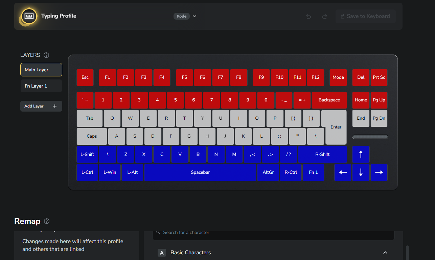Select the Tab key
The height and width of the screenshot is (260, 435).
pos(90,118)
